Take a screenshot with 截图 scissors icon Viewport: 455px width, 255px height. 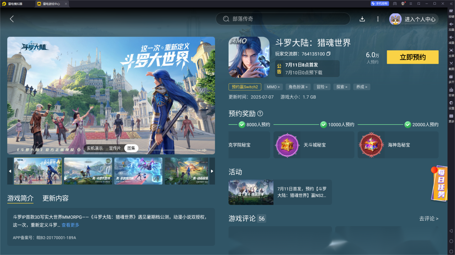tap(451, 65)
